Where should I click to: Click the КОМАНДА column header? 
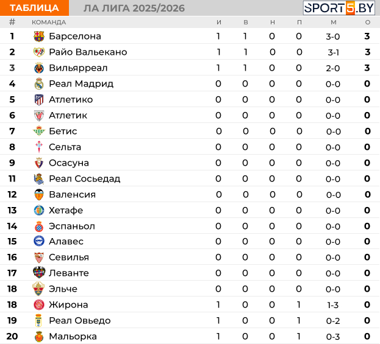tap(49, 23)
